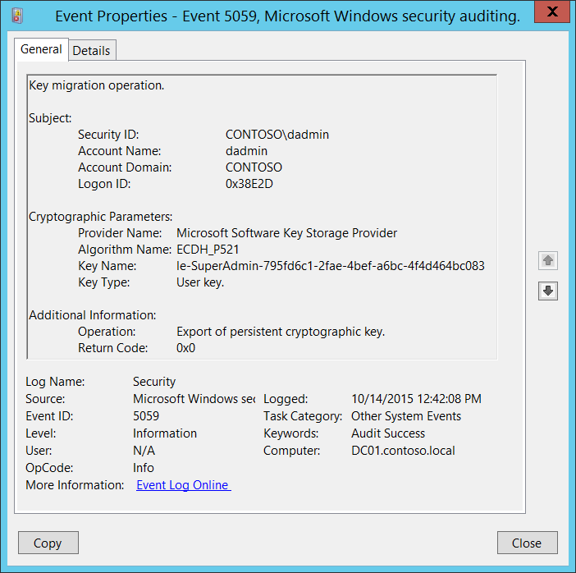Image resolution: width=576 pixels, height=573 pixels.
Task: Click the ECDH_P521 algorithm name text
Action: [208, 250]
